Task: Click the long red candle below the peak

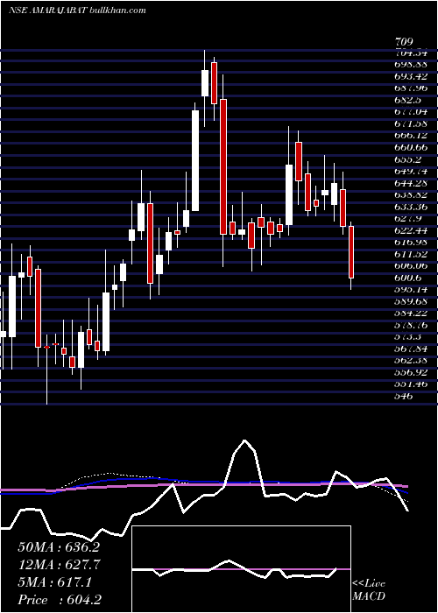Action: (223, 167)
